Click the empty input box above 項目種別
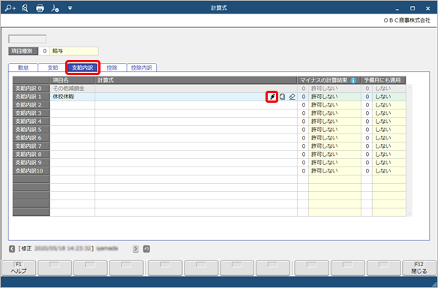The width and height of the screenshot is (438, 288). point(27,39)
